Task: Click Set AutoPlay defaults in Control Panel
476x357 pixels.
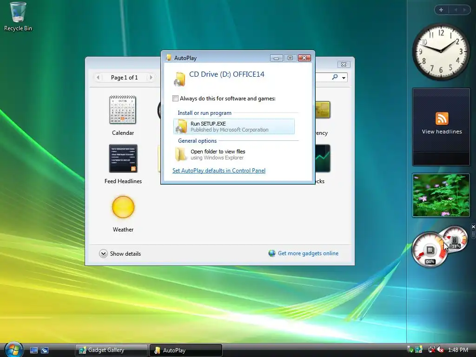Action: (x=219, y=171)
